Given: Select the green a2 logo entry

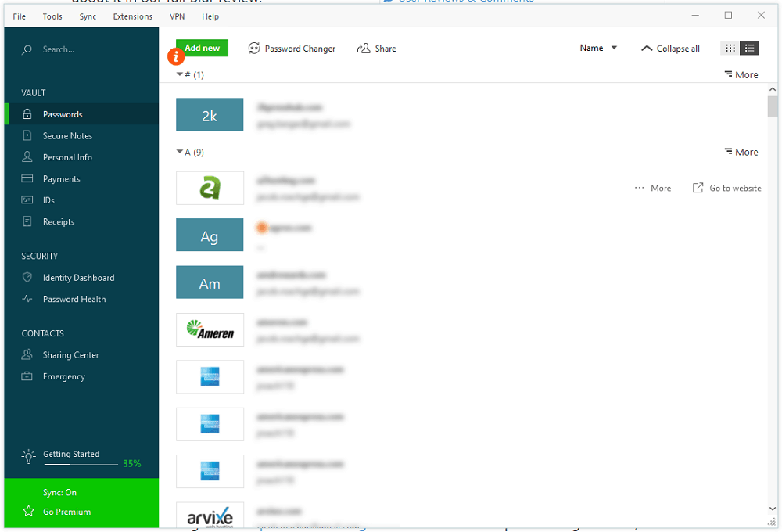Looking at the screenshot, I should [210, 188].
